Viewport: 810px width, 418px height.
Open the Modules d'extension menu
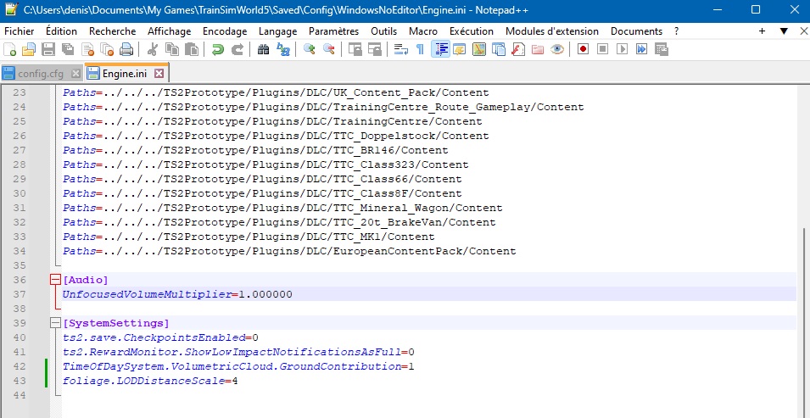(x=552, y=31)
